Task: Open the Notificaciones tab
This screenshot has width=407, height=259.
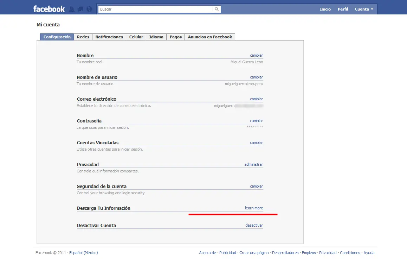Action: pos(109,37)
